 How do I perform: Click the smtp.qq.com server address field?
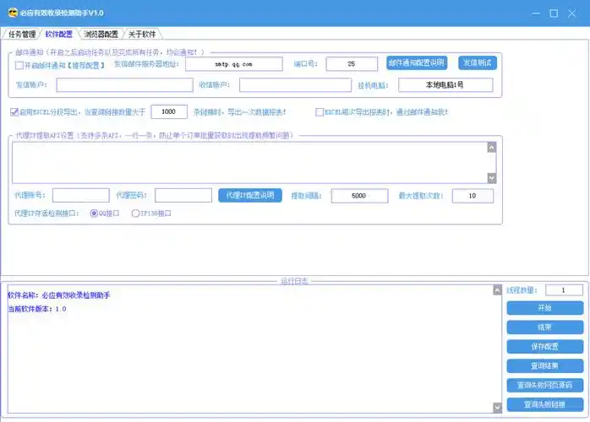coord(233,64)
